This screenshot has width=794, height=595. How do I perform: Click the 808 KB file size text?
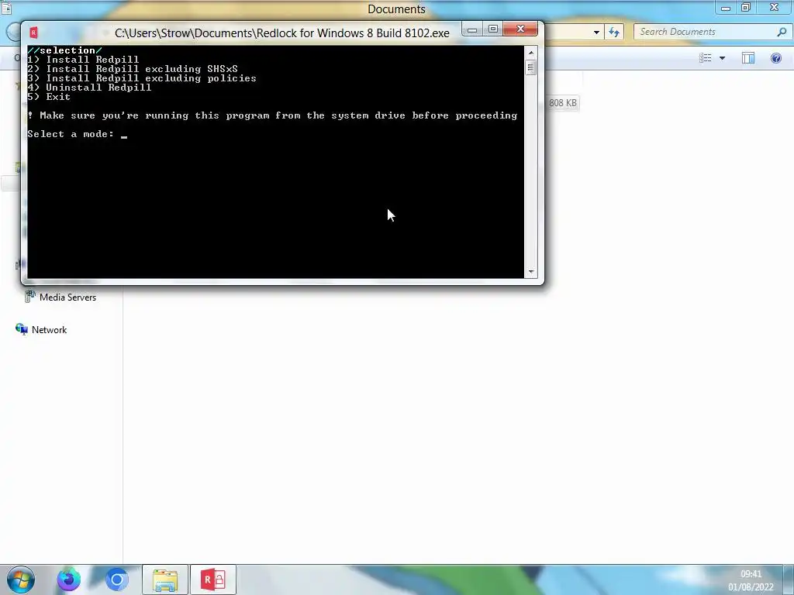coord(563,103)
